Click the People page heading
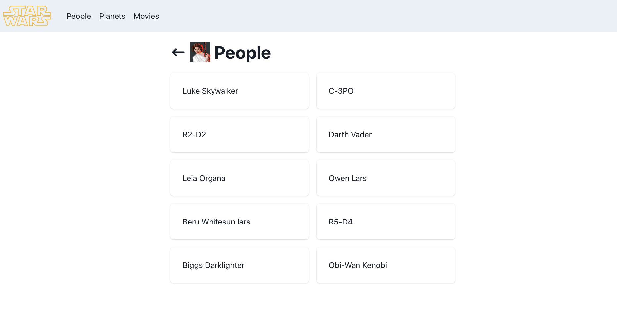617x310 pixels. (243, 53)
